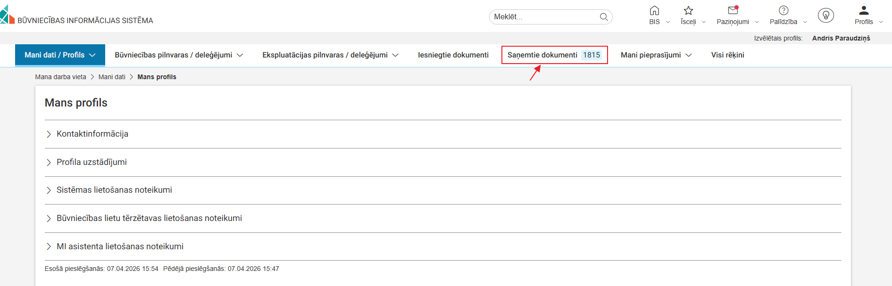Click the Palīdzība question mark icon

click(783, 11)
